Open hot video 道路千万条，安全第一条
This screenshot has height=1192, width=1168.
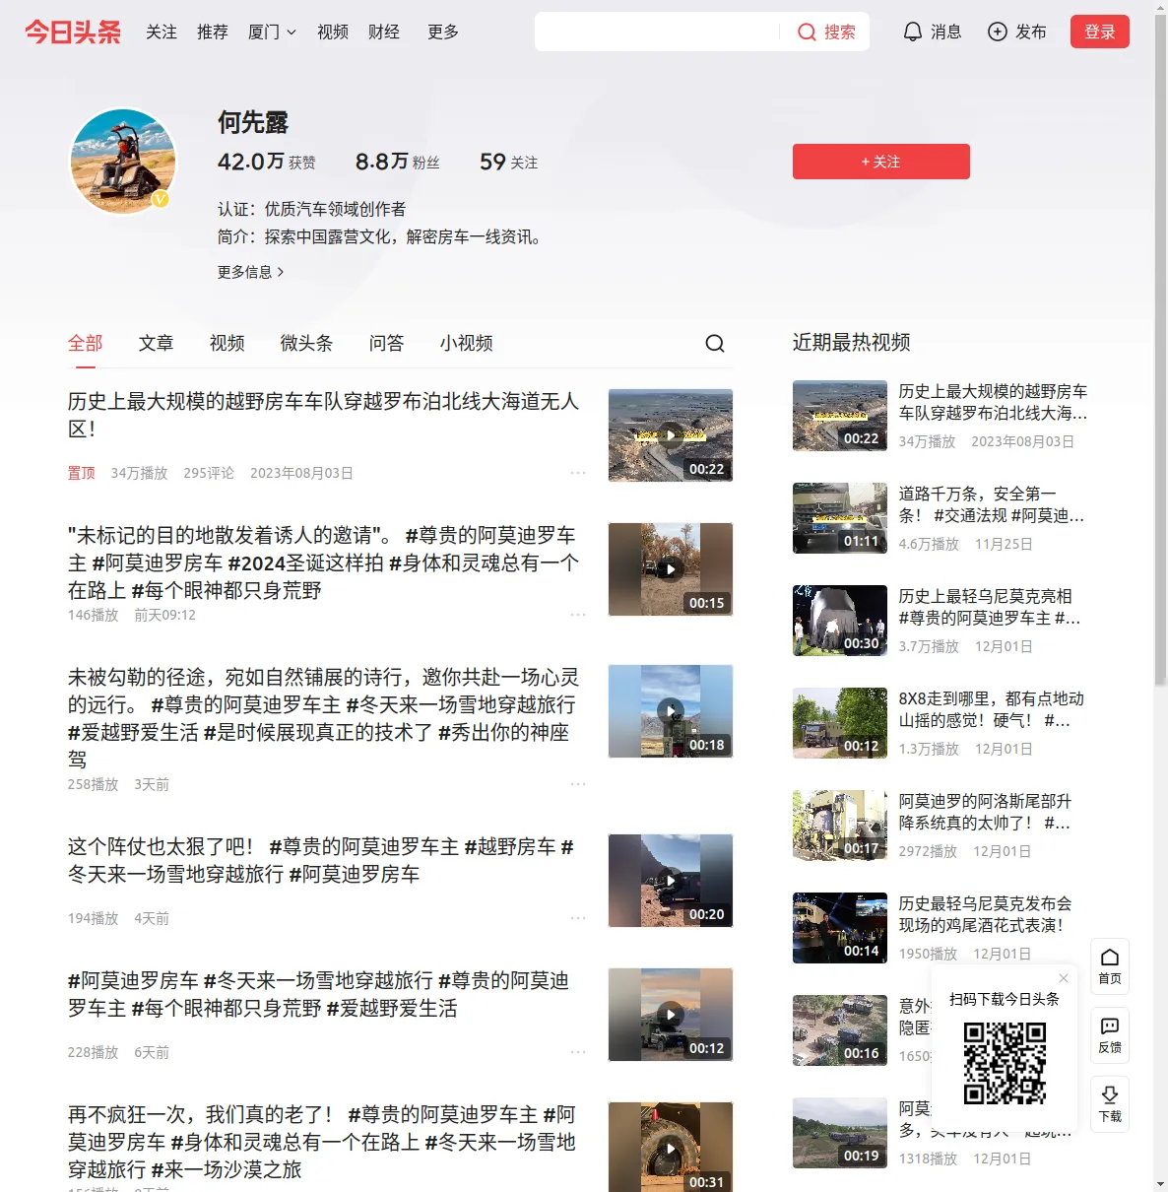coord(993,504)
